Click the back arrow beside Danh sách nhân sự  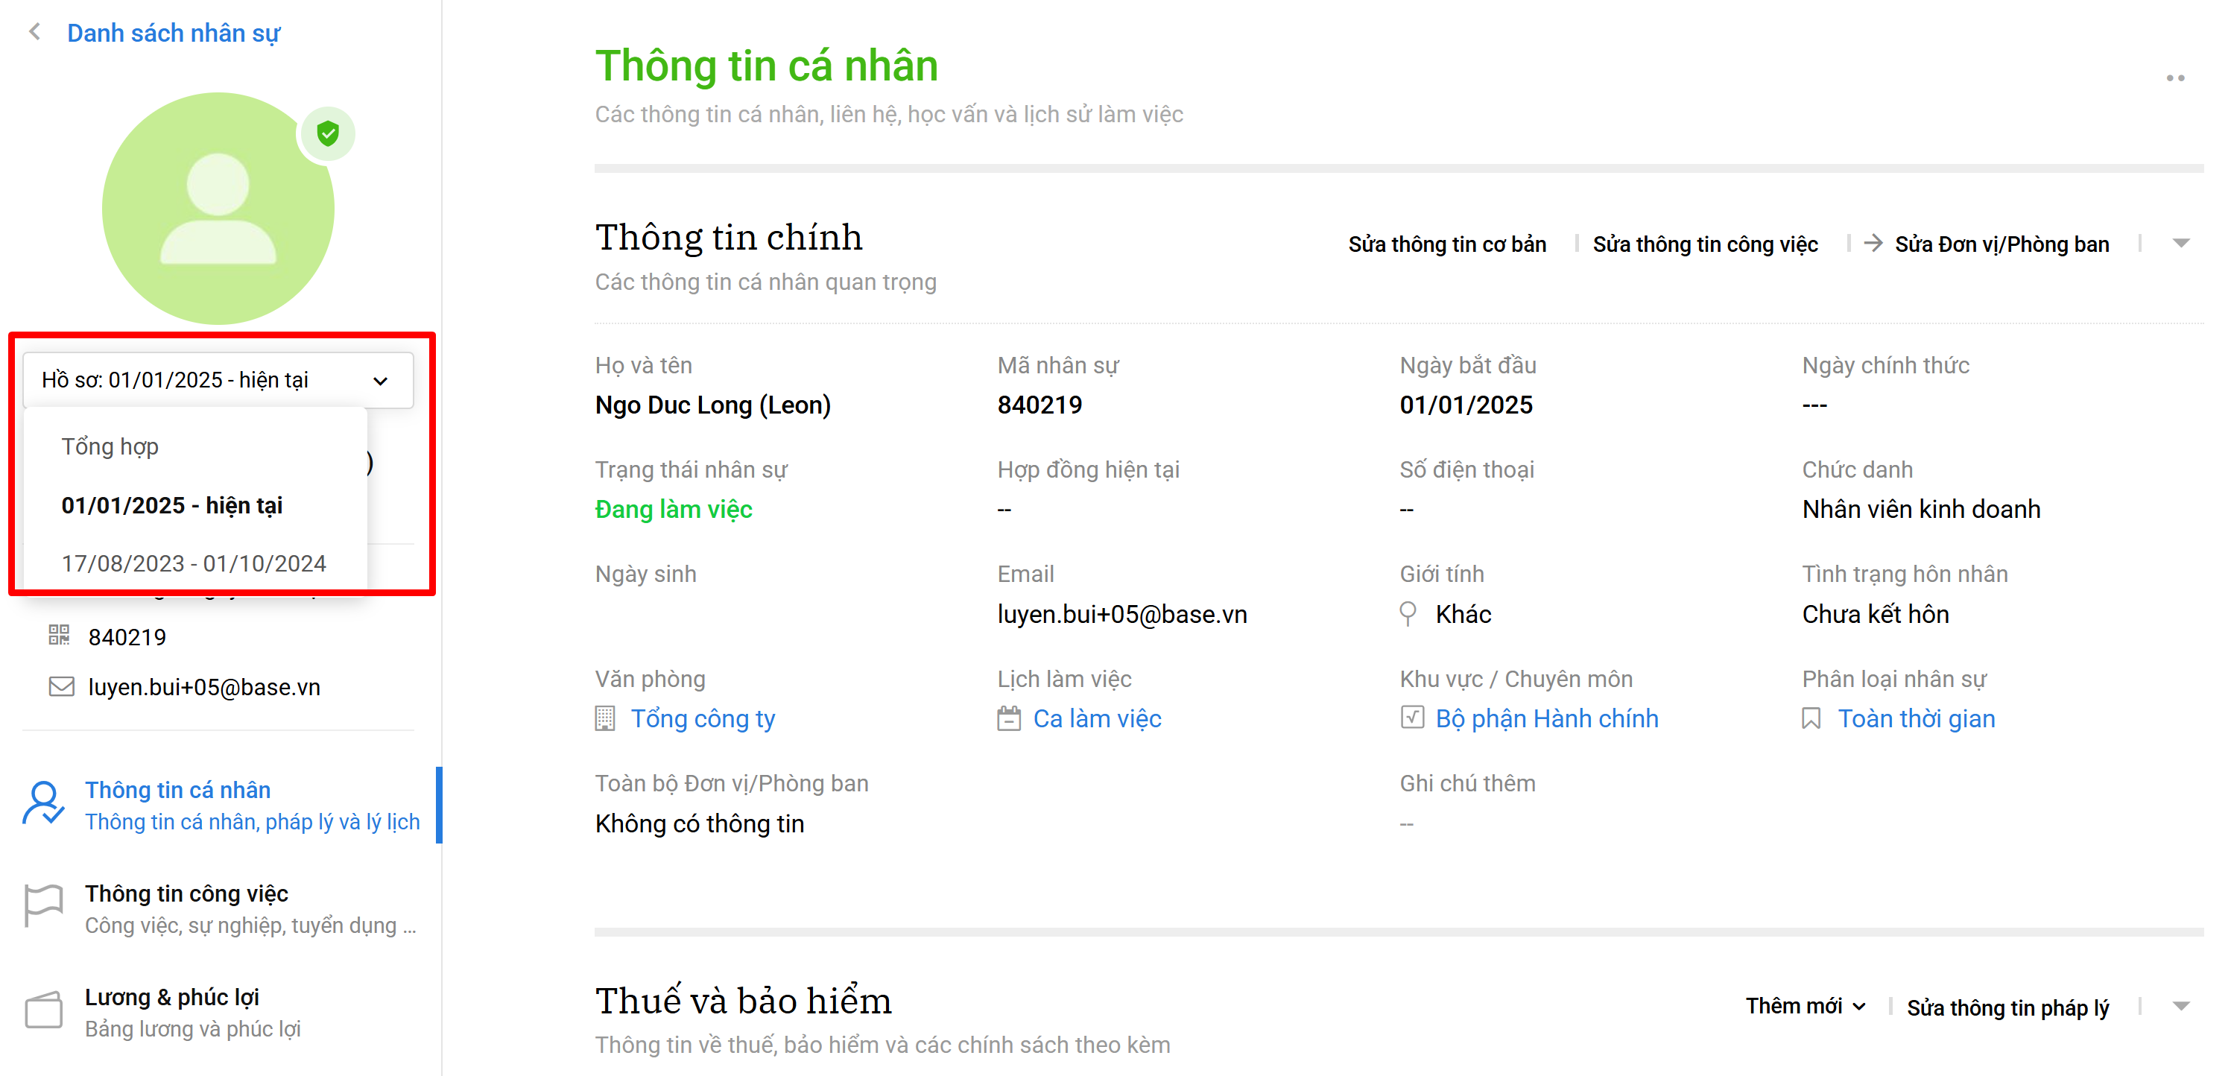(x=34, y=33)
